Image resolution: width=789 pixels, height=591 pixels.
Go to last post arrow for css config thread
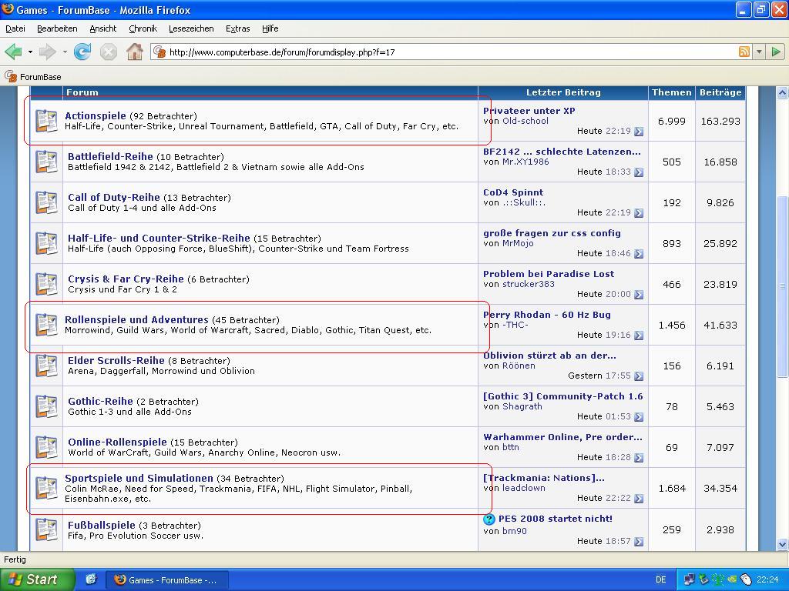[639, 253]
